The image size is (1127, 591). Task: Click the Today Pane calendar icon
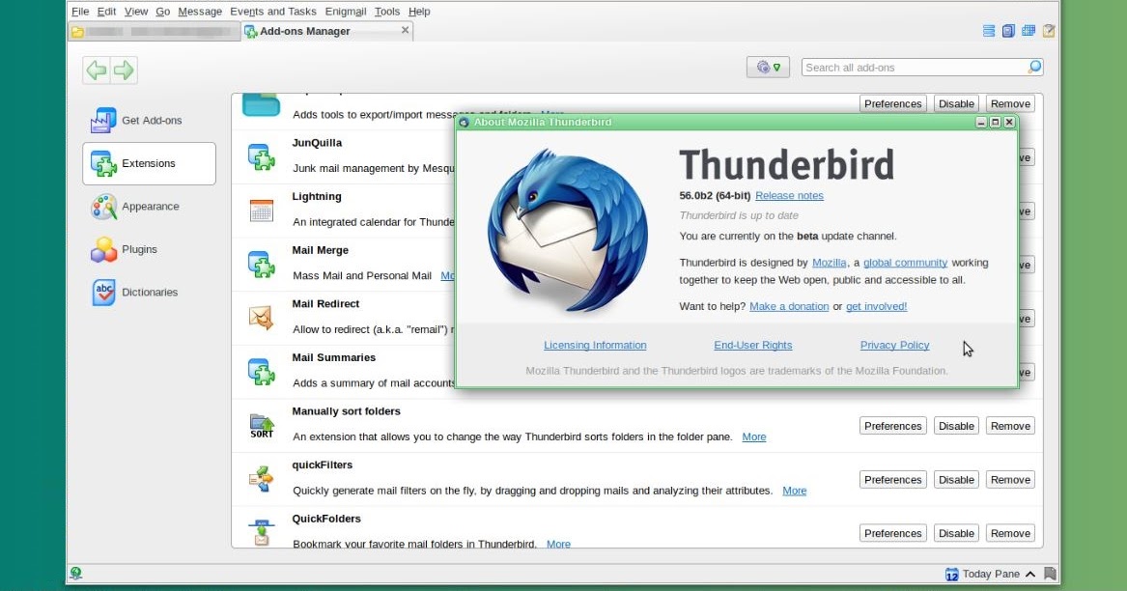(x=951, y=574)
